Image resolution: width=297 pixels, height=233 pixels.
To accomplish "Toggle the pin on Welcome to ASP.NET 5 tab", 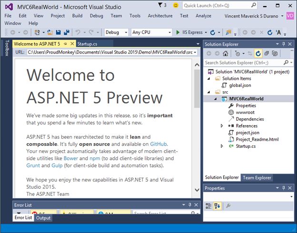I will click(x=65, y=44).
